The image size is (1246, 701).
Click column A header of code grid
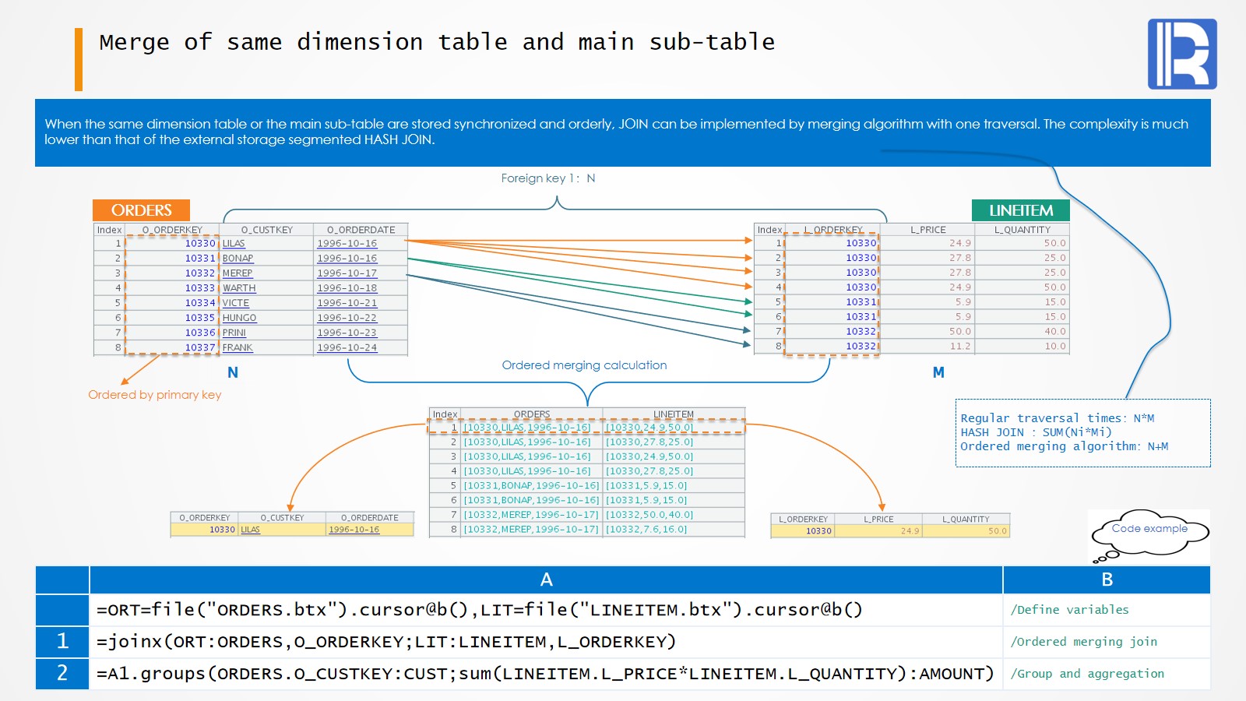(x=546, y=579)
